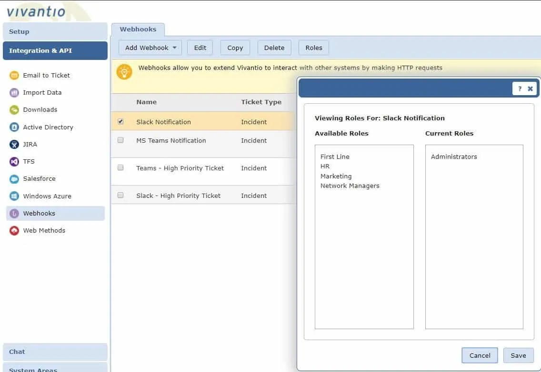Click the Import Data icon
The image size is (541, 372).
click(x=14, y=92)
